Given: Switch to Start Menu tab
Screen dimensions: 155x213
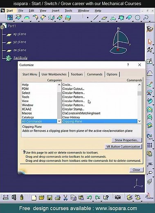Looking at the screenshot, I should pos(30,74).
